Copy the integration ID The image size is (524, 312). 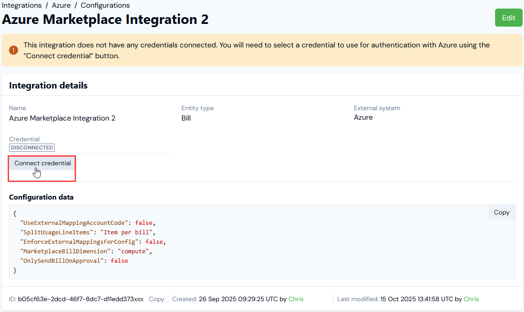coord(157,299)
